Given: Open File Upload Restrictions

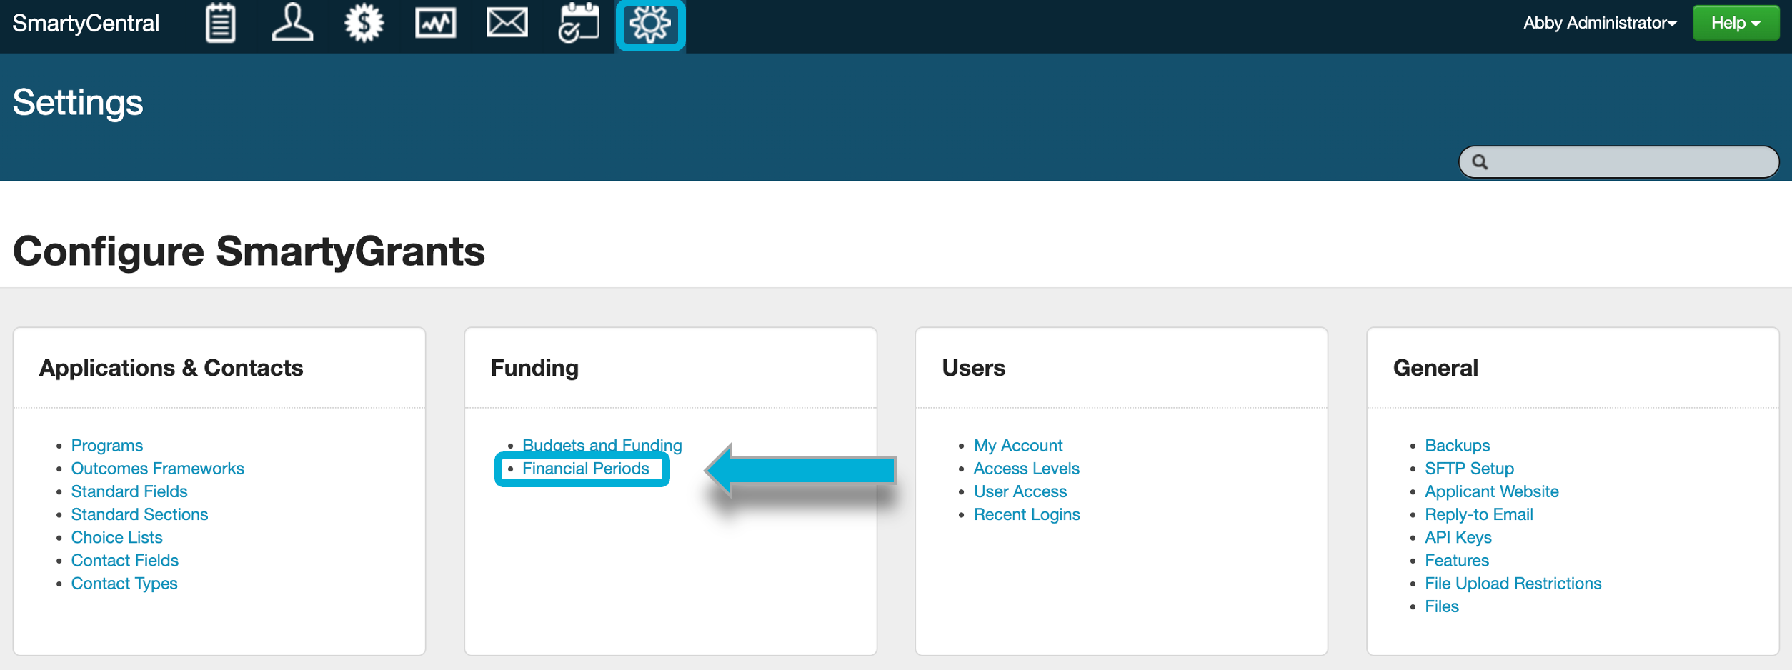Looking at the screenshot, I should (x=1513, y=584).
